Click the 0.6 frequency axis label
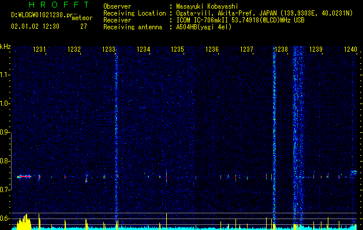Screen dimensions: 363x230 pyautogui.click(x=5, y=218)
